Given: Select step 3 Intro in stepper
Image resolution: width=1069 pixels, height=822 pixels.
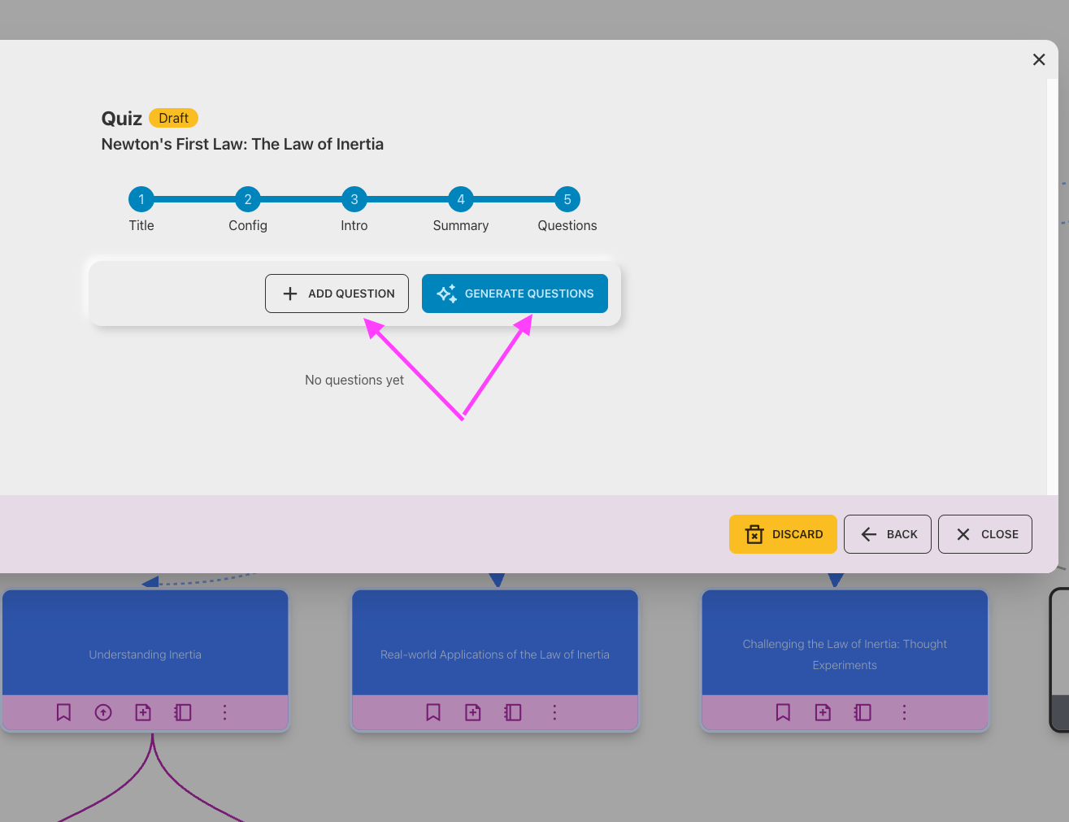Looking at the screenshot, I should point(354,199).
